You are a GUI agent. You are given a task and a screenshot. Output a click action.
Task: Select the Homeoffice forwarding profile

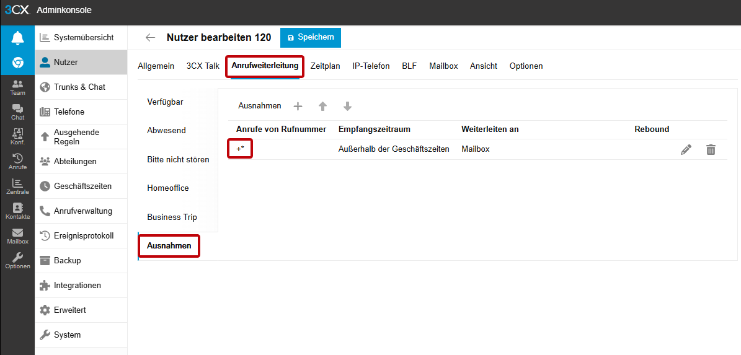click(x=167, y=188)
